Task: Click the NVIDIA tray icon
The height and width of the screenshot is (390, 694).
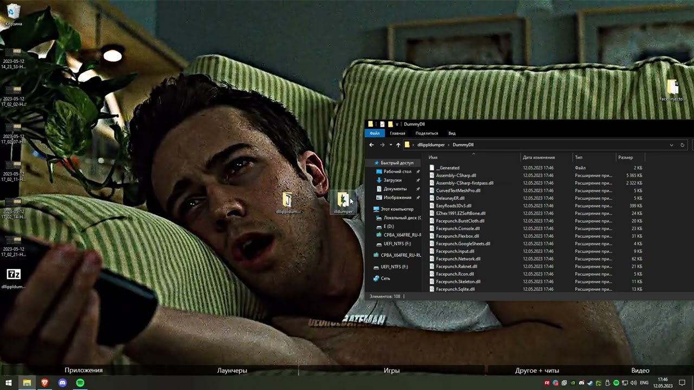Action: click(x=573, y=383)
